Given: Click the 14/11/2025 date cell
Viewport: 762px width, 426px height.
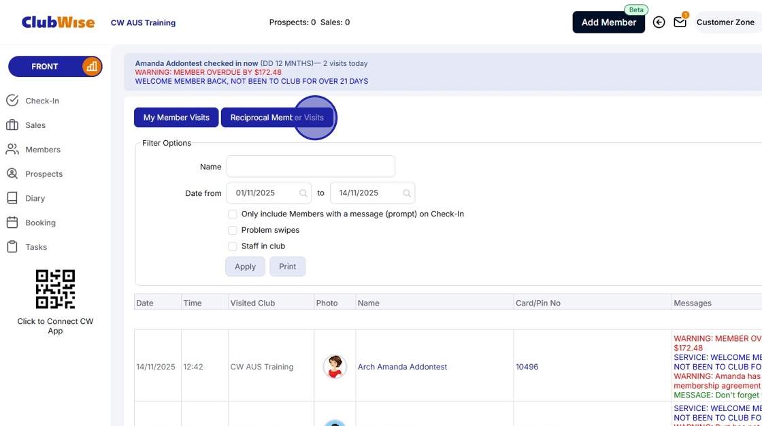Looking at the screenshot, I should [x=156, y=367].
